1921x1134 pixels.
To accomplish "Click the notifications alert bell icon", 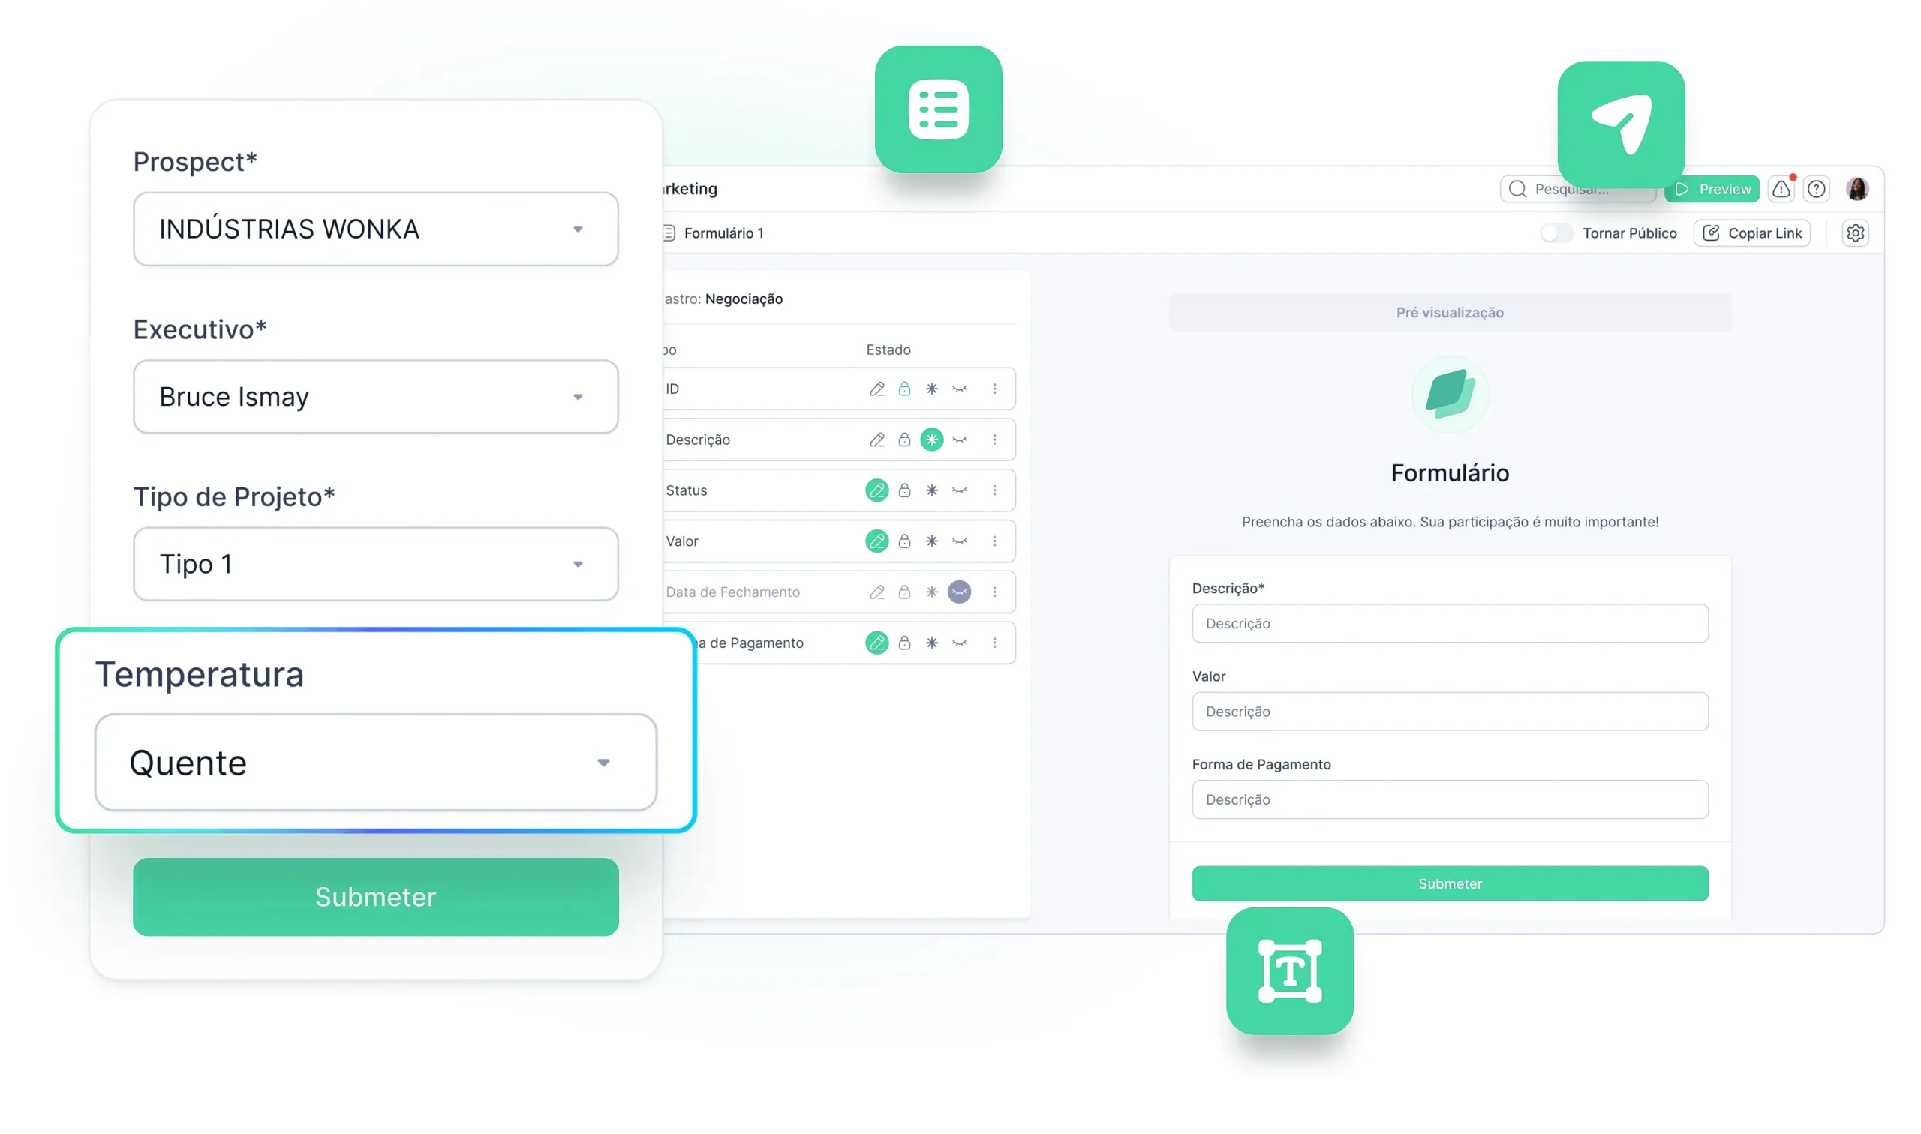I will pos(1781,189).
